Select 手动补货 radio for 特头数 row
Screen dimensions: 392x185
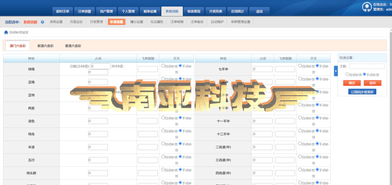tap(180, 170)
